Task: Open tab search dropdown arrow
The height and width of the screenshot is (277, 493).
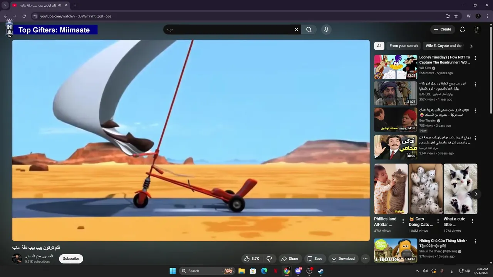Action: [5, 5]
